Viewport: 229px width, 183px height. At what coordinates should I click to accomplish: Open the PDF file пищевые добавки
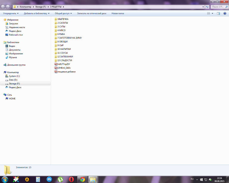point(66,72)
